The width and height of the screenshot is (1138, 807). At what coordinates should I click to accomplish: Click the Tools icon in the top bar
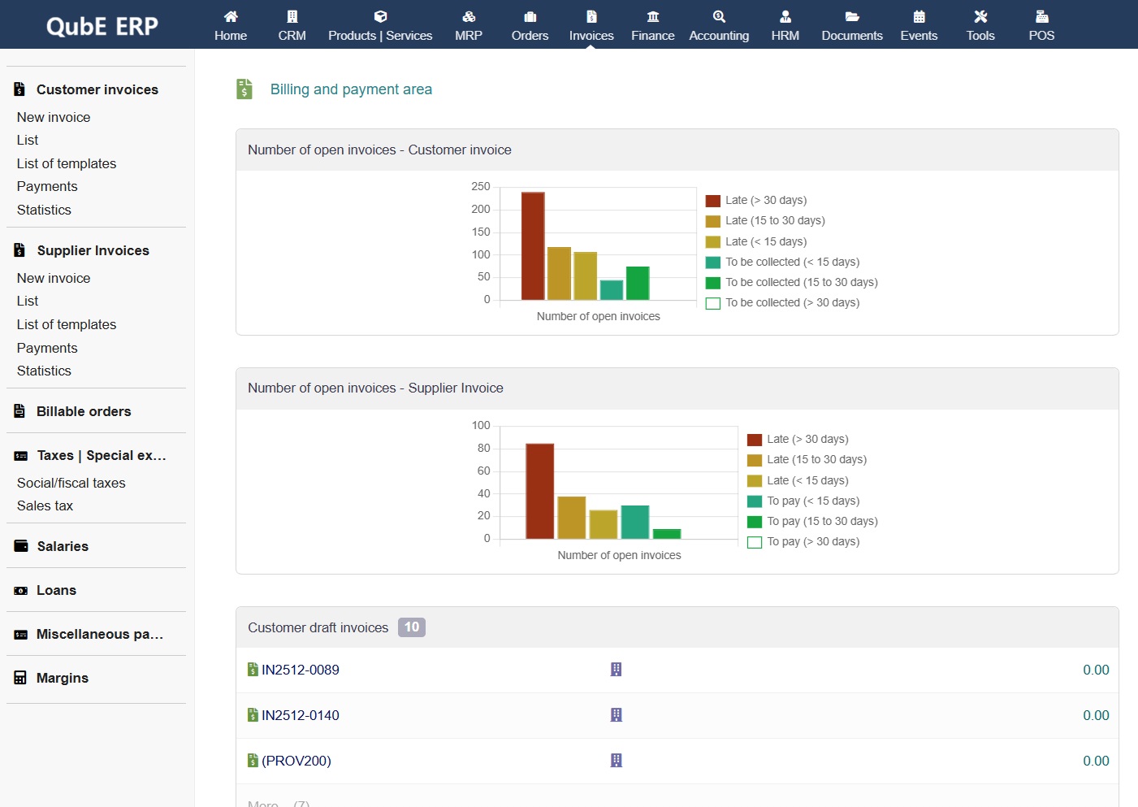pos(980,24)
